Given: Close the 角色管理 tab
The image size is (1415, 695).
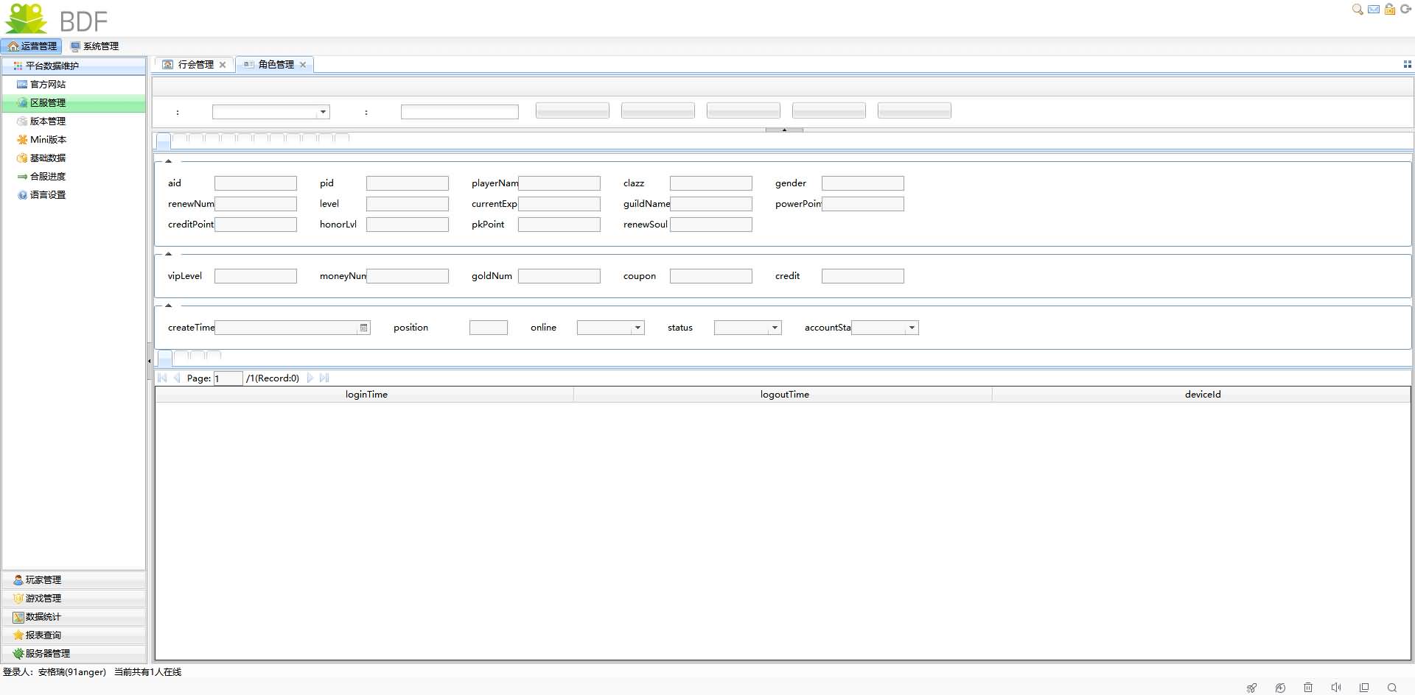Looking at the screenshot, I should coord(303,65).
